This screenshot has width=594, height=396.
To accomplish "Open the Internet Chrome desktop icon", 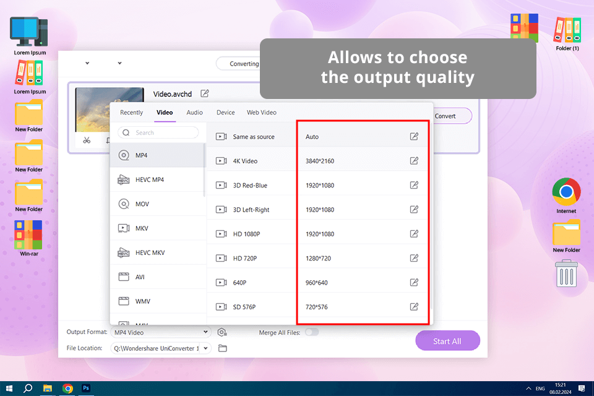I will pyautogui.click(x=566, y=196).
